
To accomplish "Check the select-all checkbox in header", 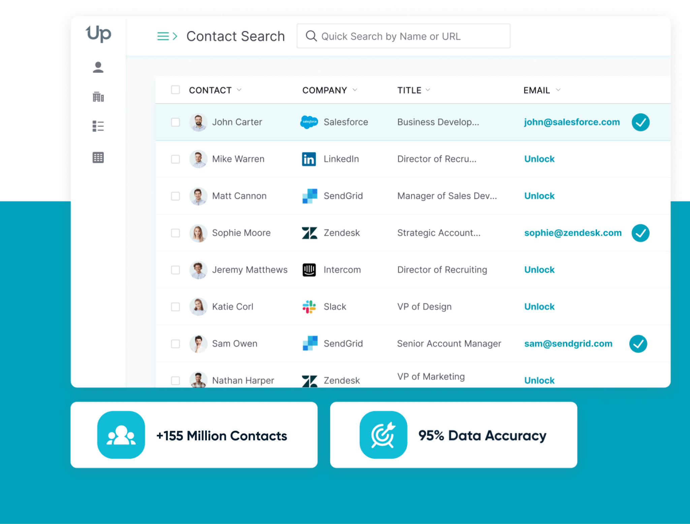I will click(175, 90).
